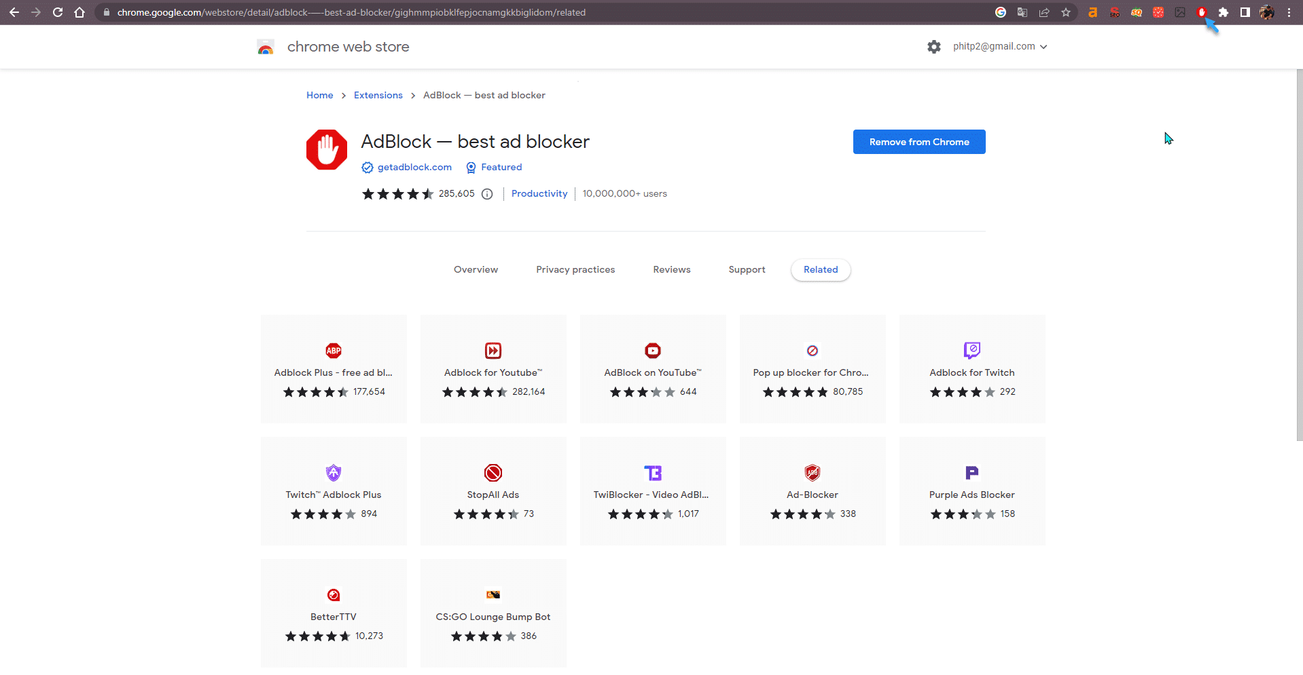The width and height of the screenshot is (1303, 675).
Task: Switch to Privacy practices tab
Action: click(575, 269)
